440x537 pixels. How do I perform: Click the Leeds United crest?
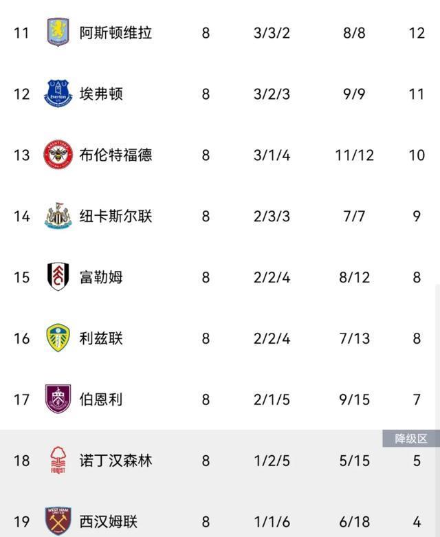[58, 338]
